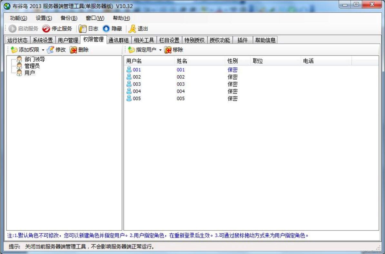
Task: Select the 部门领导 tree item text
Action: tap(35, 59)
